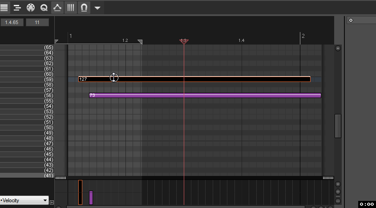The image size is (376, 208).
Task: Open the MIDI connector filter icon
Action: coord(31,8)
